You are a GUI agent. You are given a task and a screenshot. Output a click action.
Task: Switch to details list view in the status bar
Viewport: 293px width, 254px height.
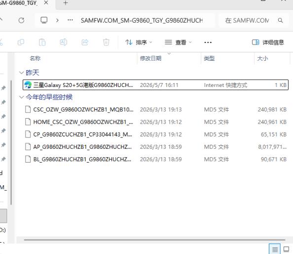pos(275,249)
